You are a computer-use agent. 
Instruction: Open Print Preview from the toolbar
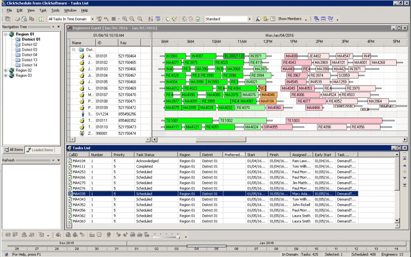coord(24,19)
